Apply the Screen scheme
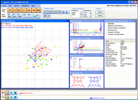Image resolution: width=138 pixels, height=100 pixels. (x=100, y=16)
